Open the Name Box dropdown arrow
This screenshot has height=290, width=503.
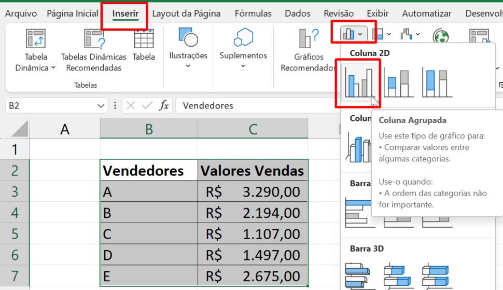(101, 106)
